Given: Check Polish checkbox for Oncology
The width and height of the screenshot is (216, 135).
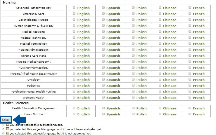Looking at the screenshot, I should [x=133, y=79].
